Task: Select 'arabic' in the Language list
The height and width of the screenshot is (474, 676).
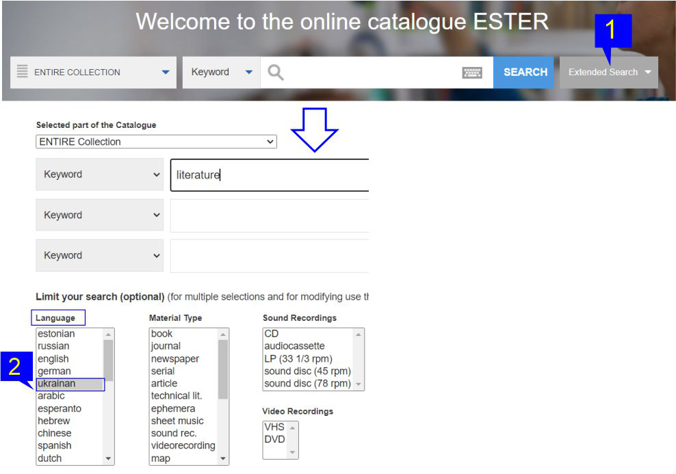Action: point(51,396)
